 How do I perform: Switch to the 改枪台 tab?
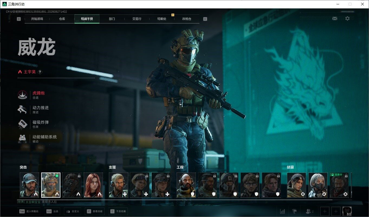pos(187,19)
